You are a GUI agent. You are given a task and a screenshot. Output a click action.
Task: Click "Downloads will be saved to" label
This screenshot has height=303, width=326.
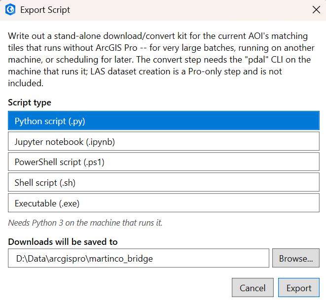click(63, 242)
